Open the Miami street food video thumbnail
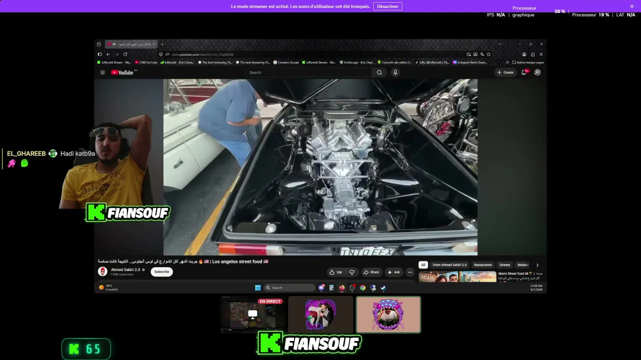This screenshot has height=360, width=641. click(457, 276)
